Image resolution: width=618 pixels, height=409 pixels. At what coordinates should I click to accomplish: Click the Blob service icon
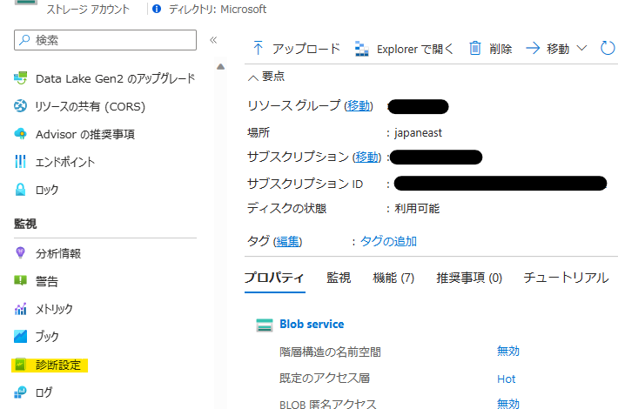click(265, 325)
